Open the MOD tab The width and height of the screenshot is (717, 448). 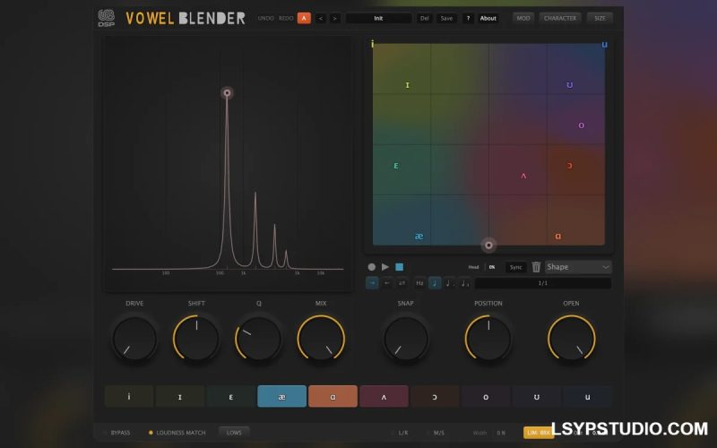pos(523,18)
